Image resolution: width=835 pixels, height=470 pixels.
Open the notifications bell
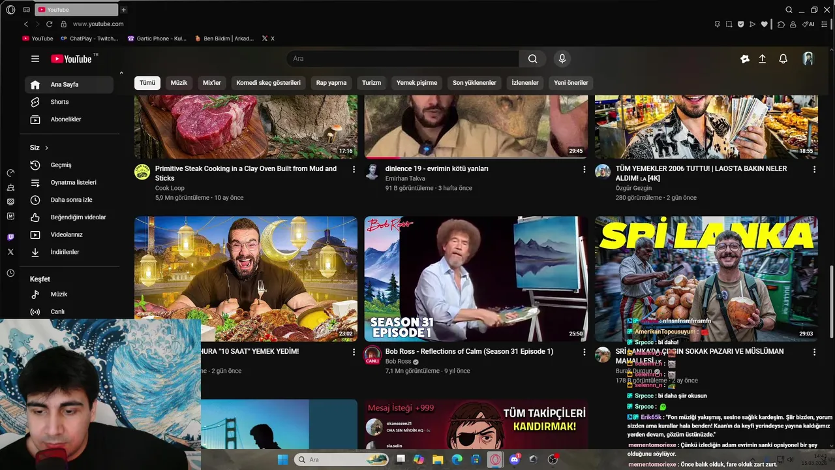pyautogui.click(x=783, y=59)
